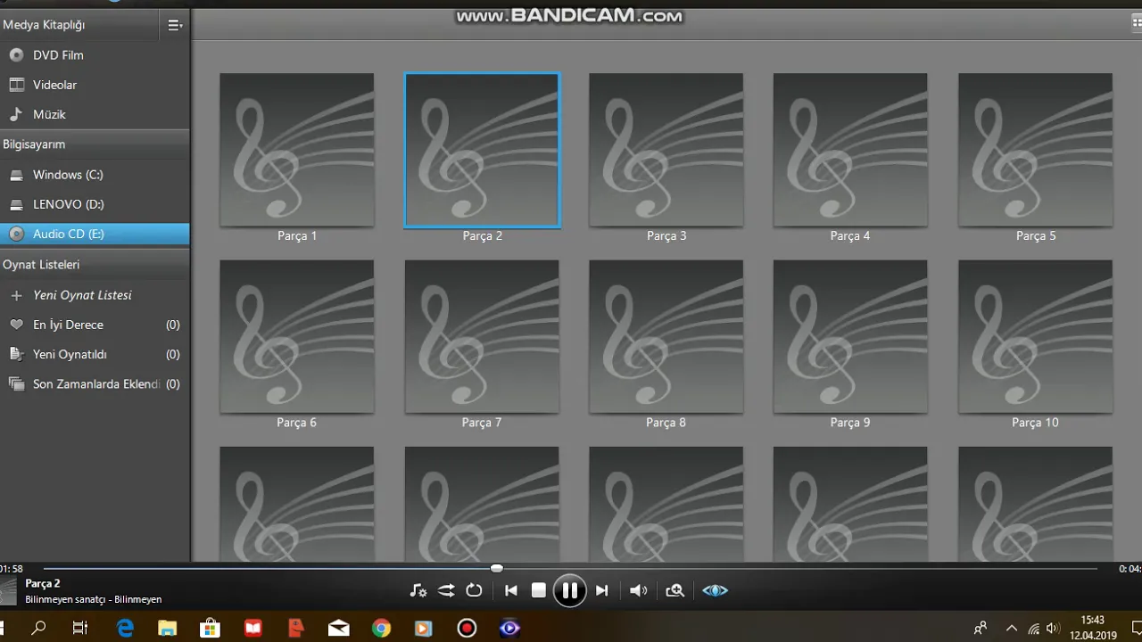
Task: Click the Parça 10 label text
Action: (1035, 423)
